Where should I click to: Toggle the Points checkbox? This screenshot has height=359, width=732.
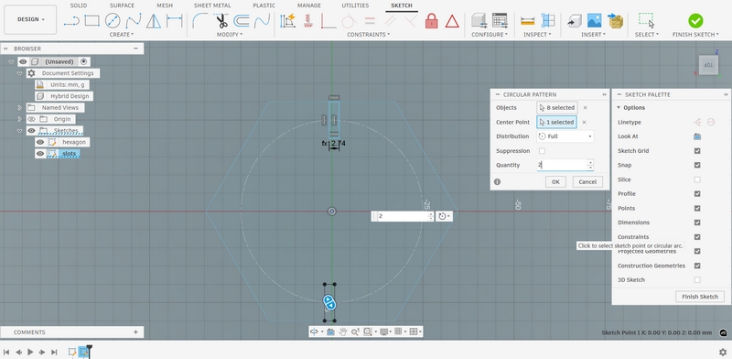(697, 208)
